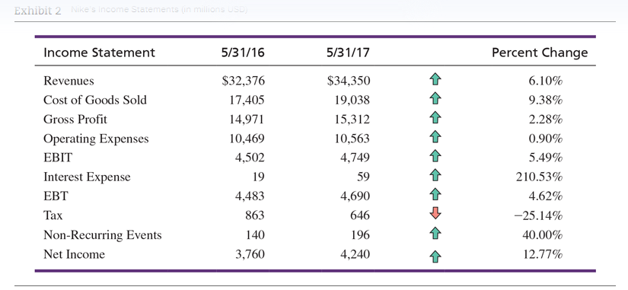Select the -25.14% tax percent change
The width and height of the screenshot is (628, 290).
tap(538, 216)
